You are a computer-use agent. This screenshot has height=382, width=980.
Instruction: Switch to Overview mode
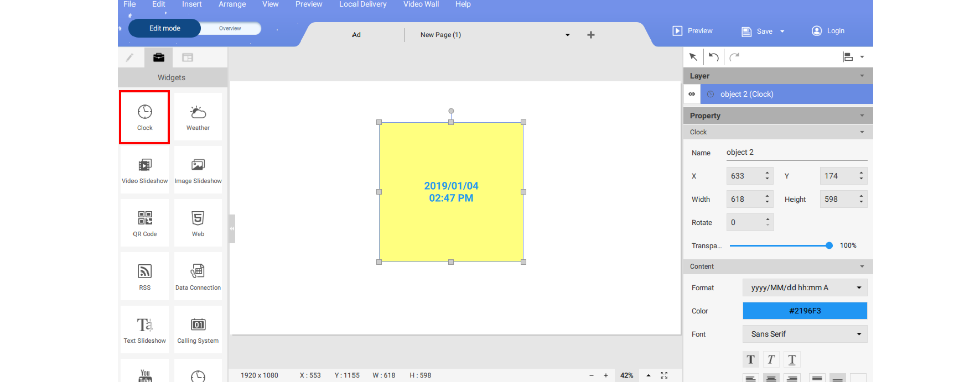[230, 28]
